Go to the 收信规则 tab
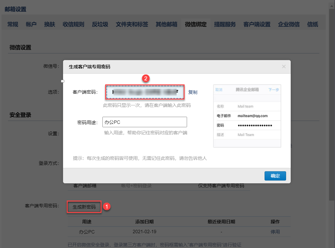The height and width of the screenshot is (248, 335). pos(74,24)
